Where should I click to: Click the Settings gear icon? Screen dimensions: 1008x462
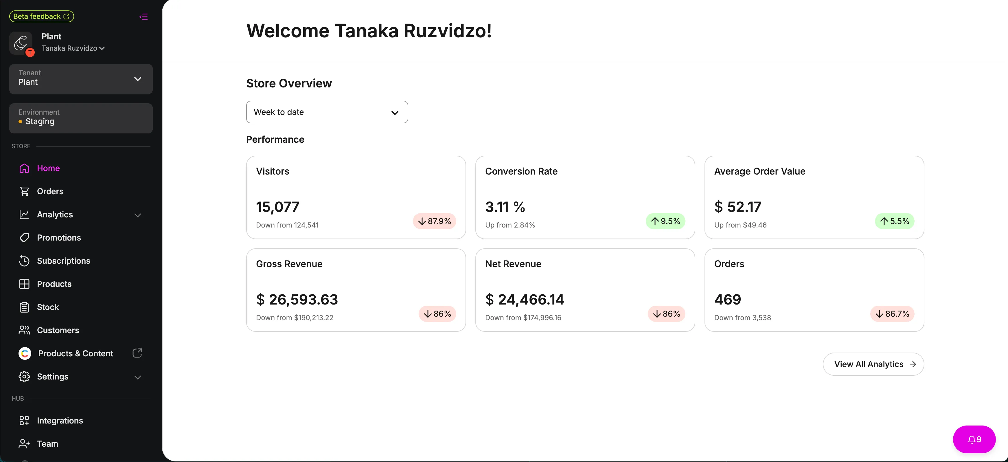24,377
